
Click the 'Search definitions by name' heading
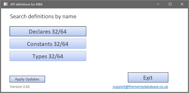coord(43,16)
